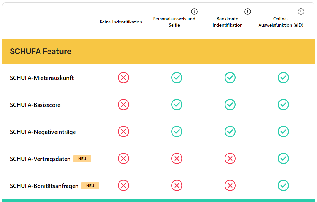Click green check for Basisscore via Personalausweis

[x=177, y=105]
